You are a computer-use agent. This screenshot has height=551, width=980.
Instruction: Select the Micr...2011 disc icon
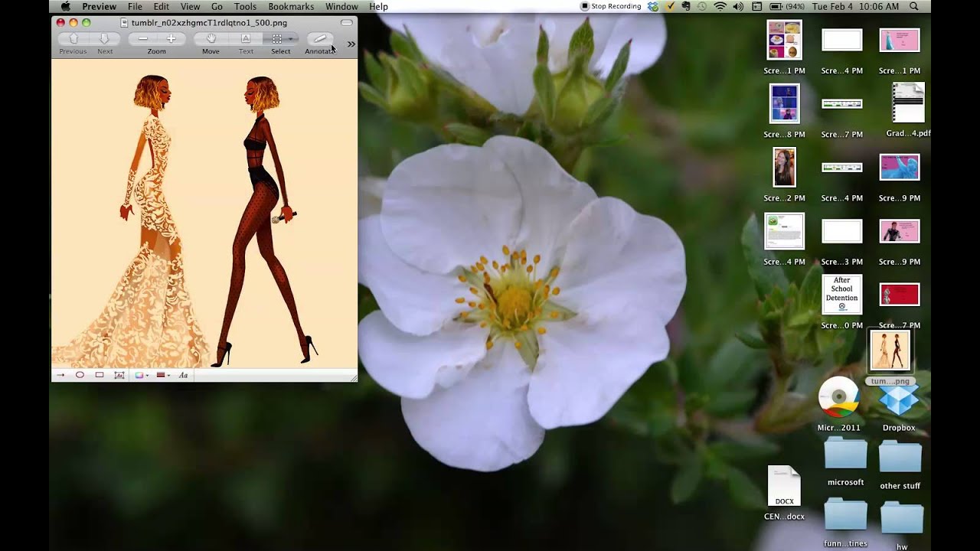pos(839,398)
